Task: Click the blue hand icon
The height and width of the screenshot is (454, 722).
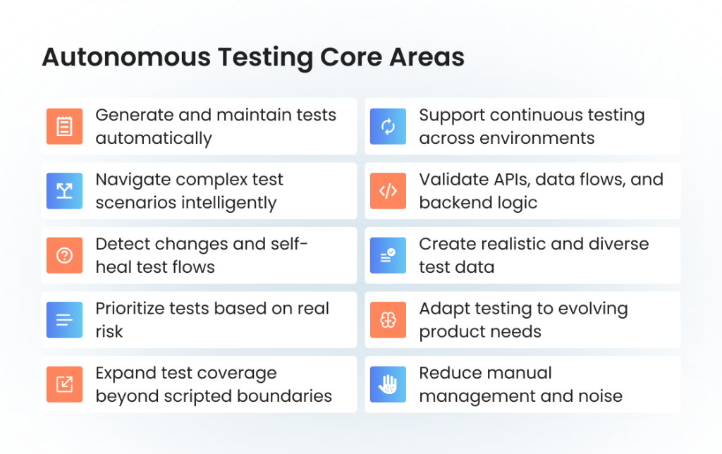Action: point(388,384)
